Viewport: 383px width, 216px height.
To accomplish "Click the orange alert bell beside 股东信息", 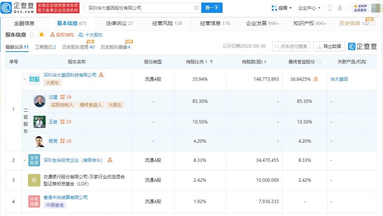I will (x=42, y=35).
